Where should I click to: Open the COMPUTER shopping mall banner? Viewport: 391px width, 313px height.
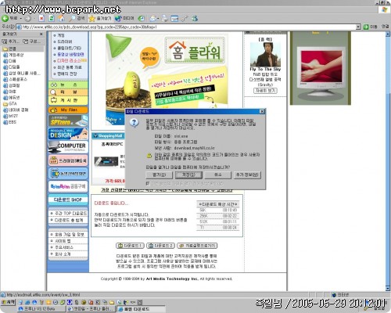[68, 147]
